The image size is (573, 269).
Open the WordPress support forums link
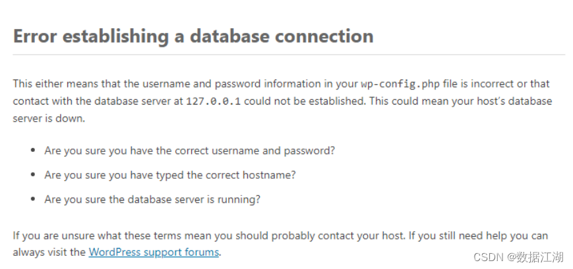coord(154,253)
